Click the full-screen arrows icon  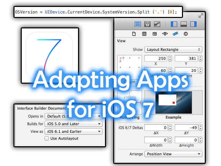[x=201, y=16]
